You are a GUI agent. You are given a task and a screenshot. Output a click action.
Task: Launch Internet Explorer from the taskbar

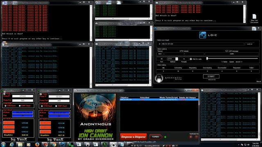pos(11,144)
